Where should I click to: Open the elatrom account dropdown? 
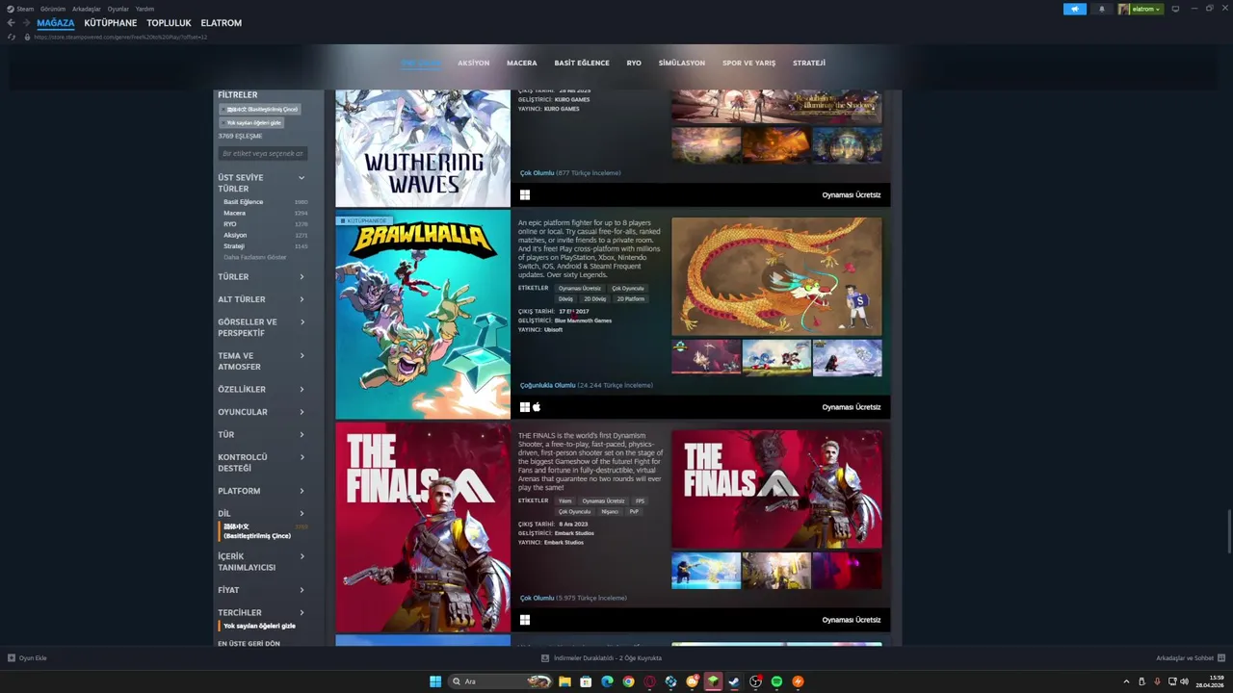[x=1141, y=9]
